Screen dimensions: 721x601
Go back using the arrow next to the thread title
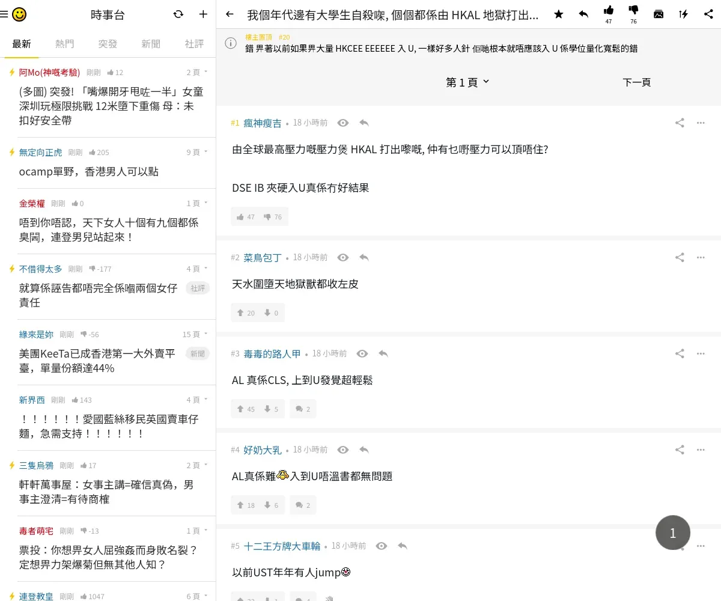(230, 14)
